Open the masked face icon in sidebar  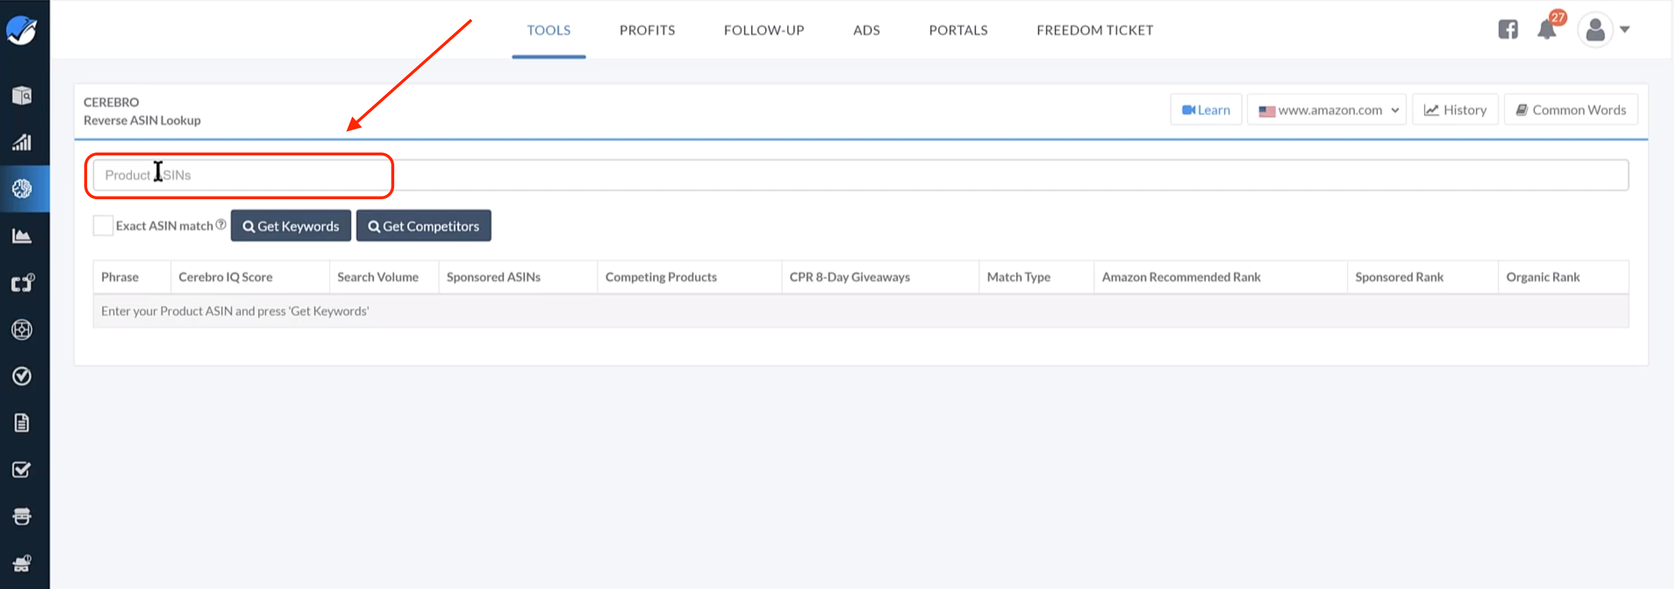[22, 517]
